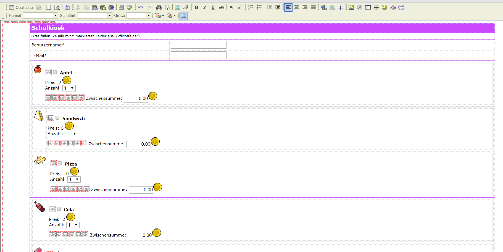Open the Preview icon in toolbar
Image resolution: width=503 pixels, height=252 pixels.
tap(57, 7)
